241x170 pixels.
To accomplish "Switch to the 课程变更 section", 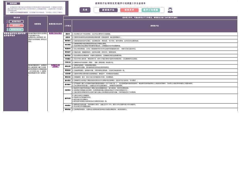I will [x=129, y=10].
